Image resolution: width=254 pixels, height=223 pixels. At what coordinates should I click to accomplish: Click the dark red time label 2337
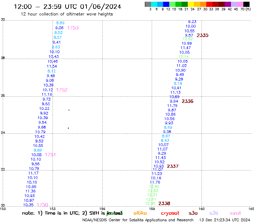click(x=173, y=166)
